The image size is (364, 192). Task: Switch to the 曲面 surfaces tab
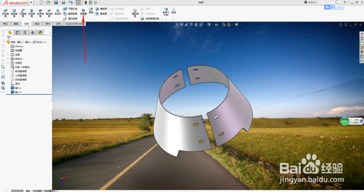coord(27,24)
